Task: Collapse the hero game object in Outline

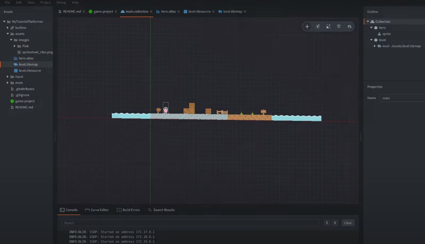Action: click(372, 28)
